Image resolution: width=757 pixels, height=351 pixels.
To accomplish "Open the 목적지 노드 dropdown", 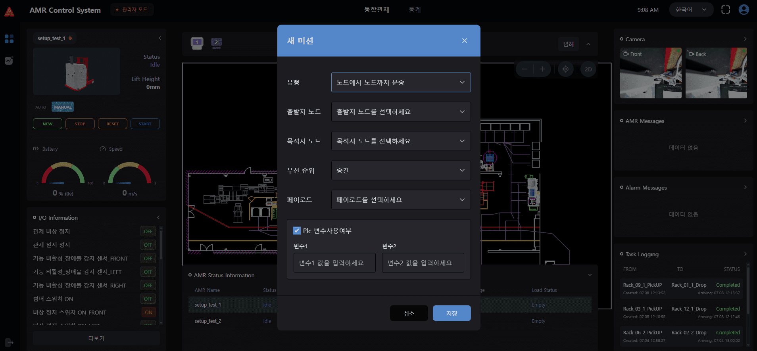I will (x=401, y=141).
